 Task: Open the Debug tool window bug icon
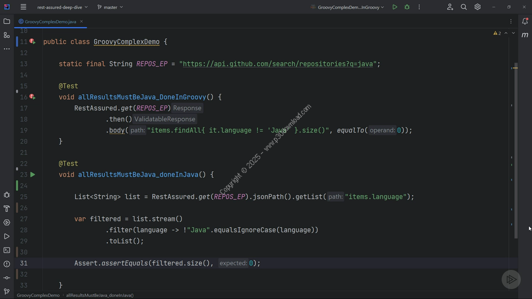[x=7, y=195]
